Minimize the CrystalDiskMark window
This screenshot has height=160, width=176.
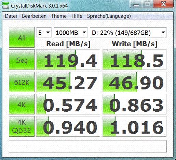[136, 4]
